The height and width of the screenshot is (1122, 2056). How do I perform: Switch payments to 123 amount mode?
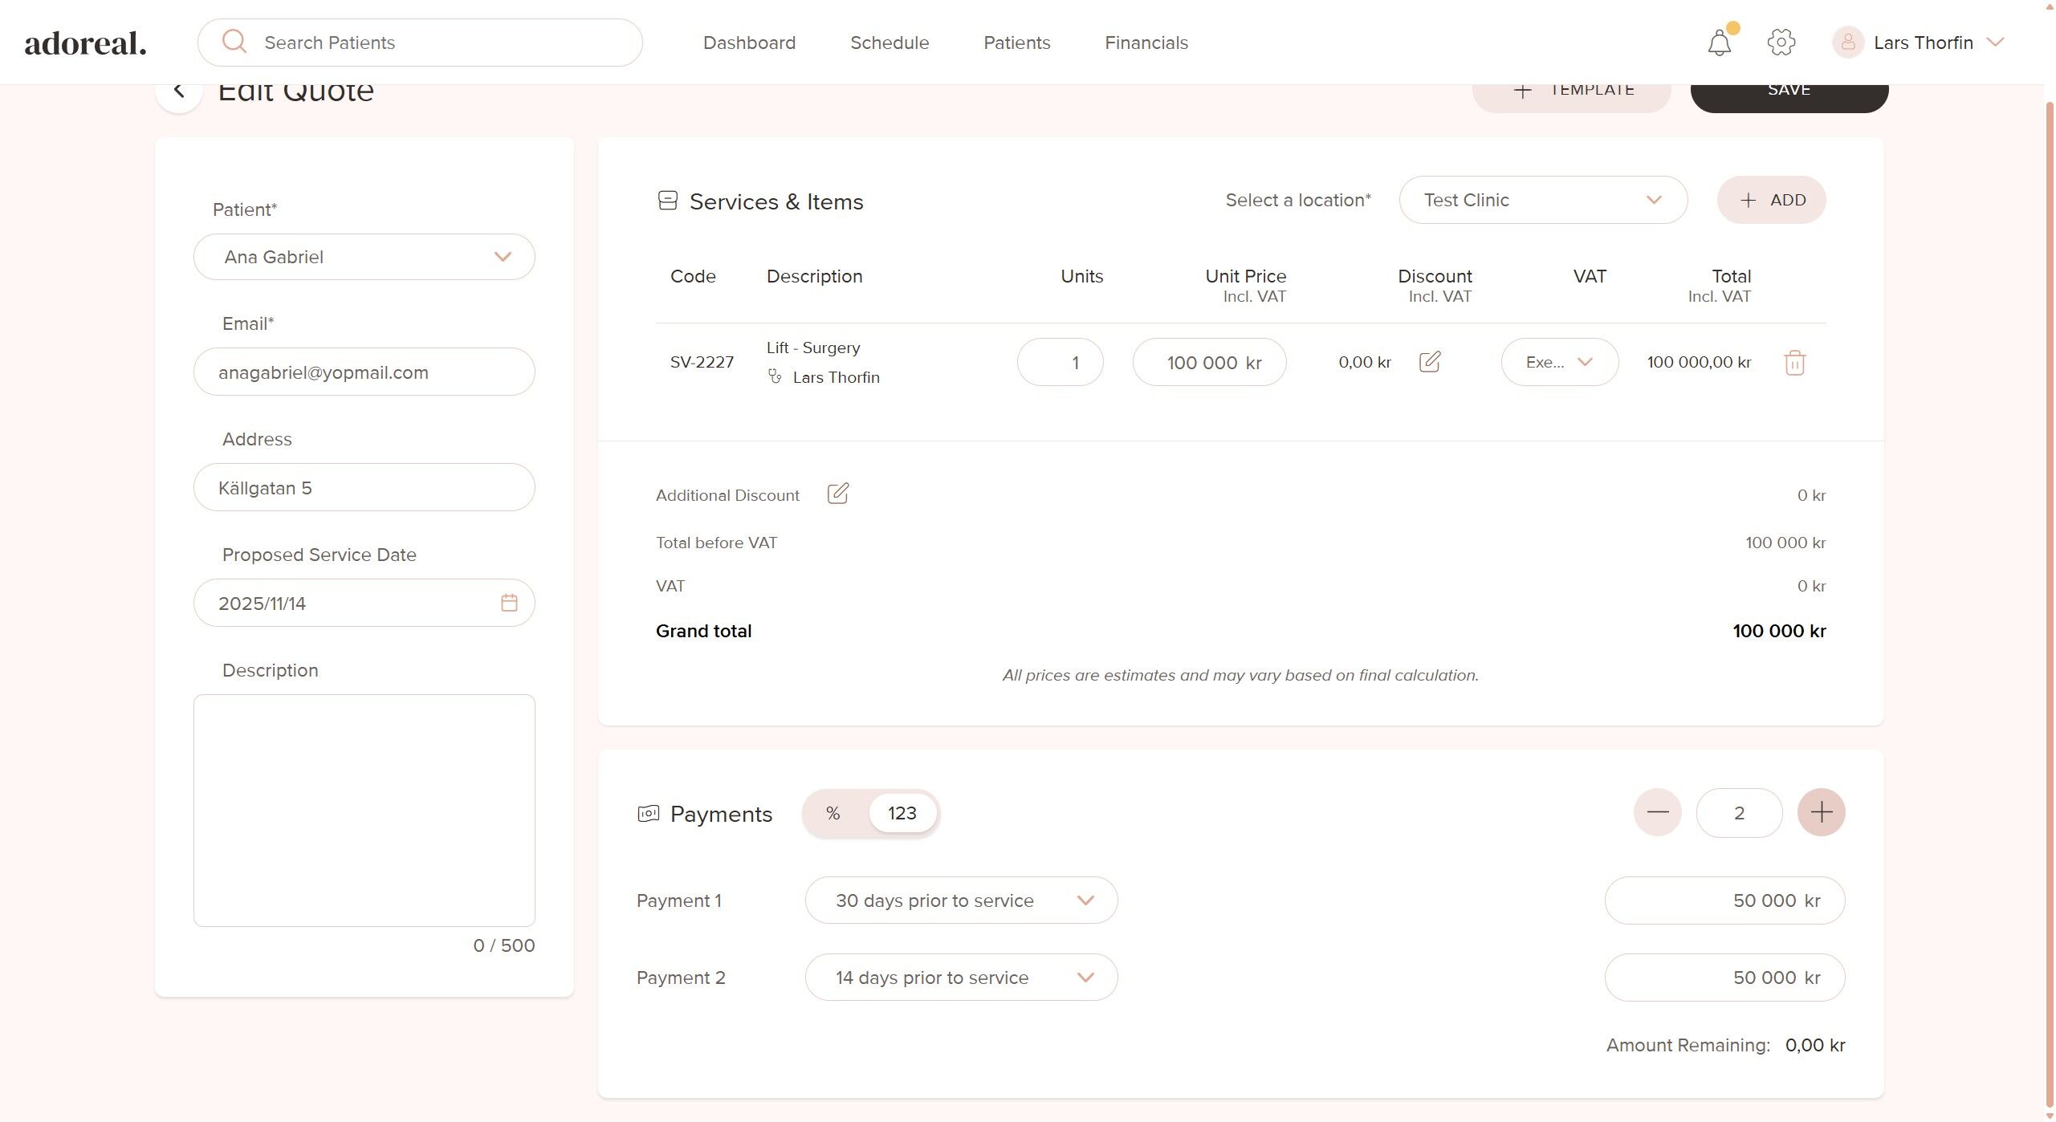click(x=902, y=813)
